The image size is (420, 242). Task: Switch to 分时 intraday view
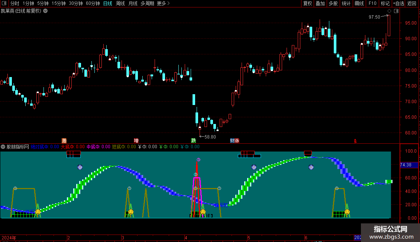[15, 3]
